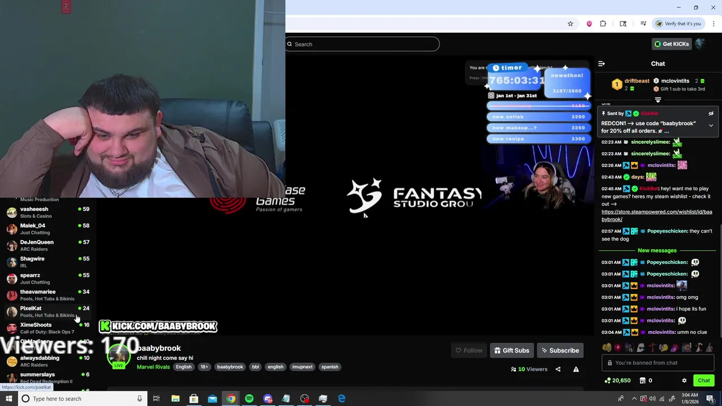Click mclovintits on the gift leaderboard
The image size is (722, 406).
coord(675,81)
